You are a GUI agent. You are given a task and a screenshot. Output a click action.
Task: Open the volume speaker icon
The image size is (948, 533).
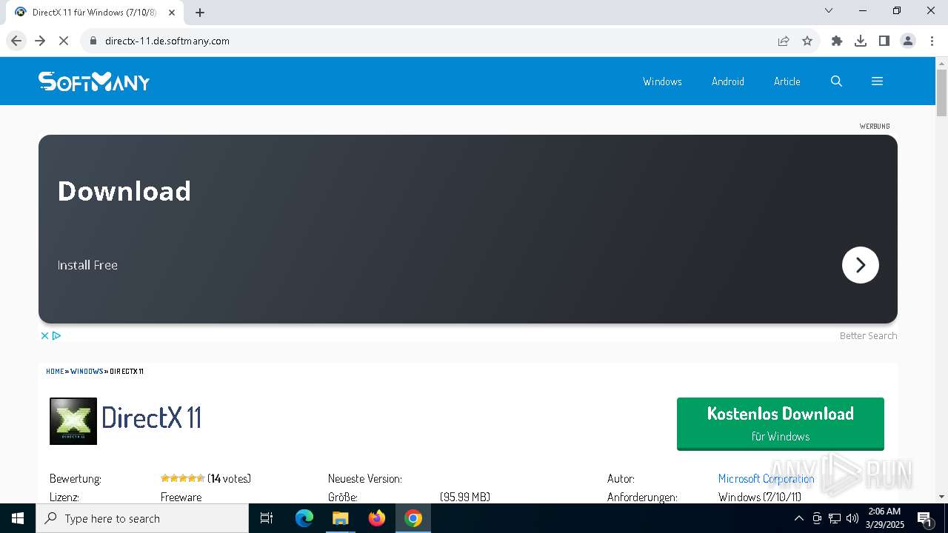(852, 518)
